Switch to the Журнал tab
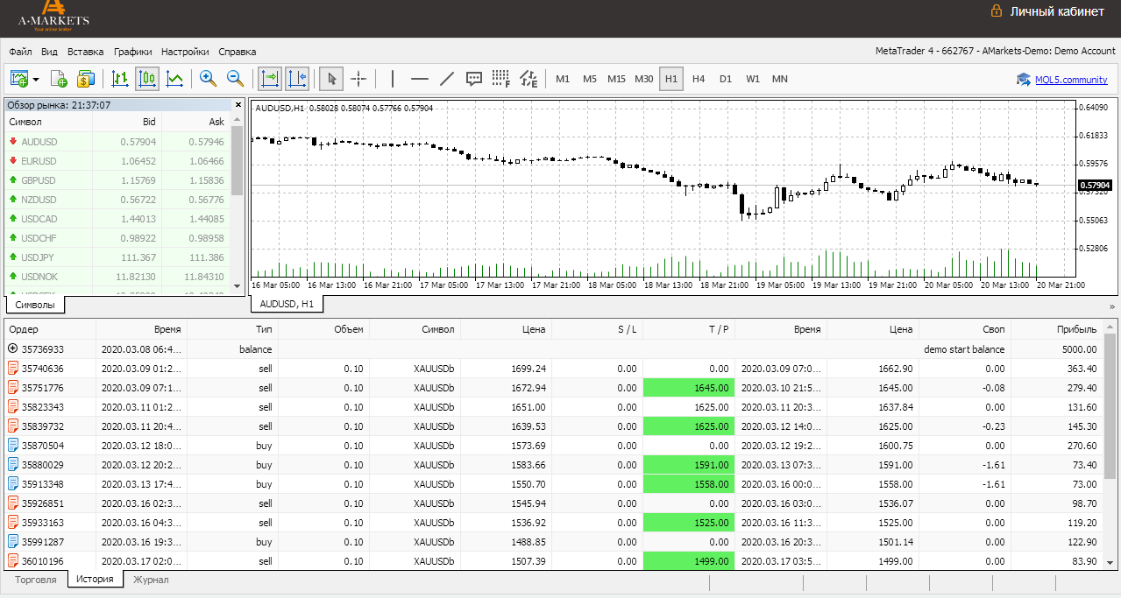This screenshot has height=598, width=1121. (x=151, y=580)
